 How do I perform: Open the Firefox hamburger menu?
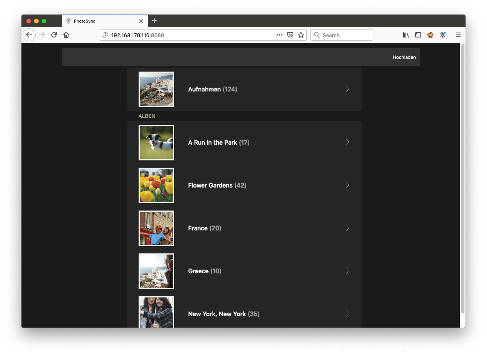(458, 35)
